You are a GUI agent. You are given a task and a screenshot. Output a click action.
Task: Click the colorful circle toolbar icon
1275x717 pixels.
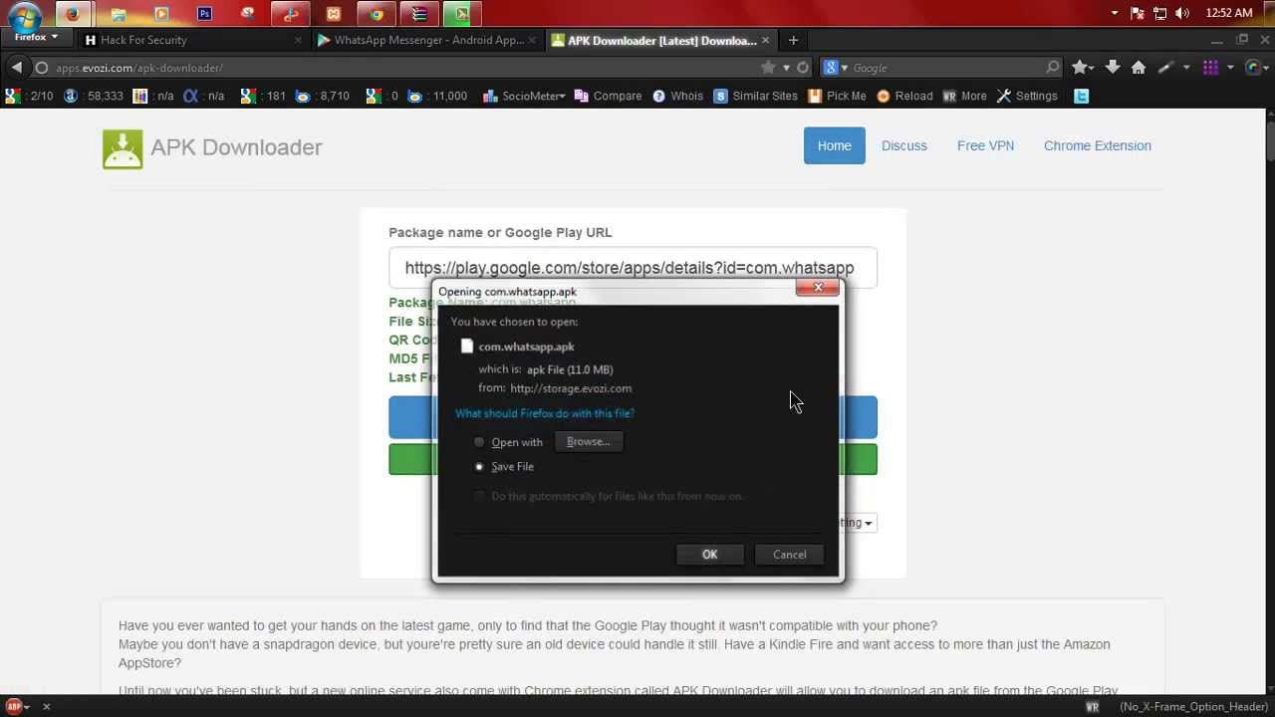coord(1252,68)
